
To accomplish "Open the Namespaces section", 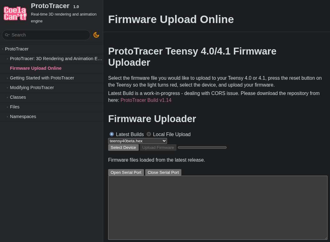I will click(23, 117).
